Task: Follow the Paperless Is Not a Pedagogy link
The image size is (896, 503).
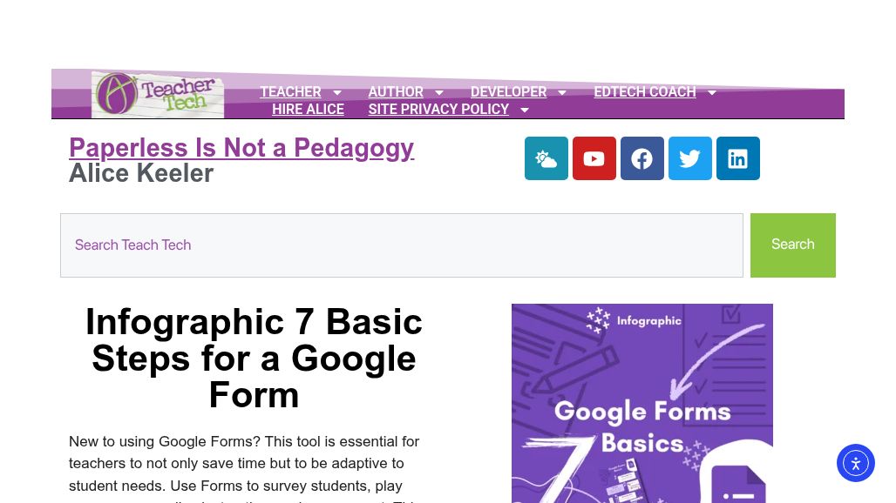Action: [x=241, y=148]
